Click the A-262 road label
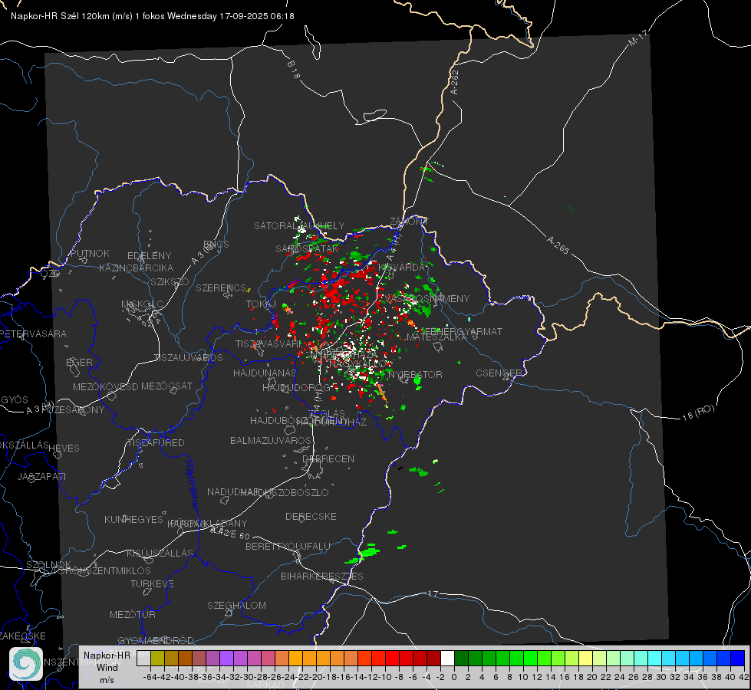This screenshot has width=751, height=690. tap(455, 82)
